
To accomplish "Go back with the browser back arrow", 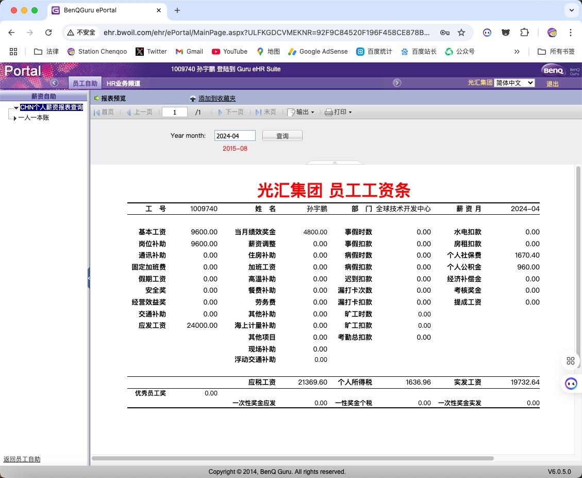I will point(11,33).
